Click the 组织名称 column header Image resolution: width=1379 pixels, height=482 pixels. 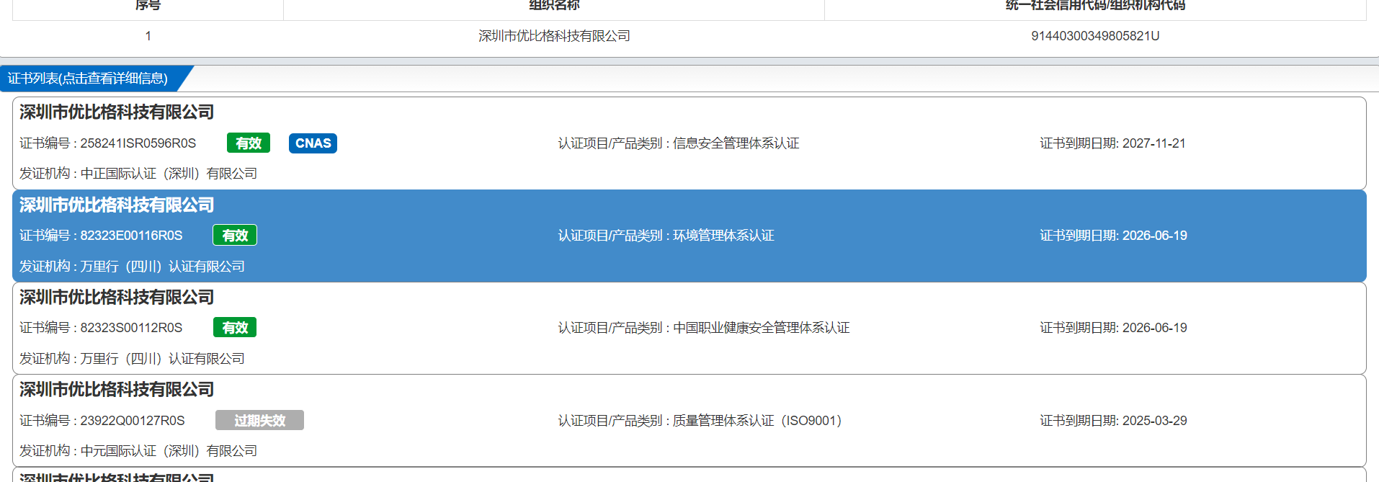[x=554, y=5]
